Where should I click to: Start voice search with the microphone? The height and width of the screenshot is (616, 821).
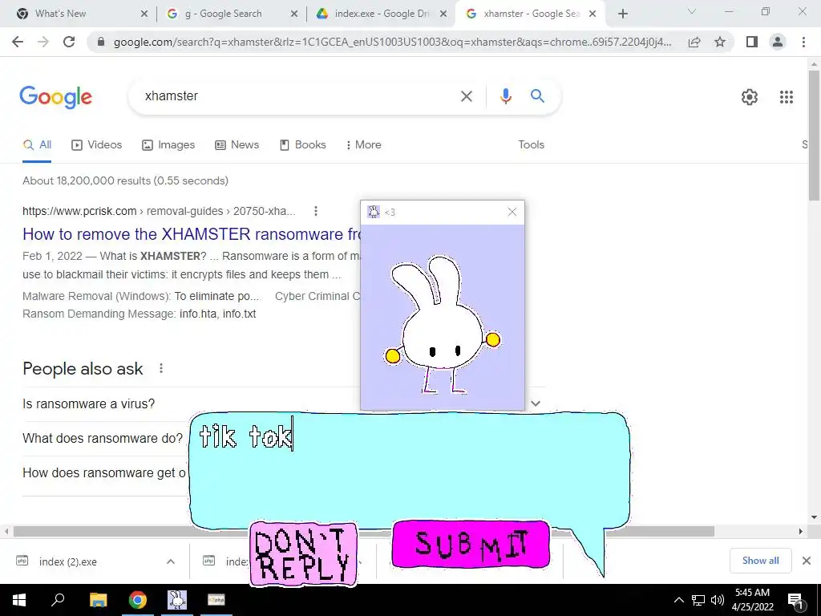(x=505, y=96)
